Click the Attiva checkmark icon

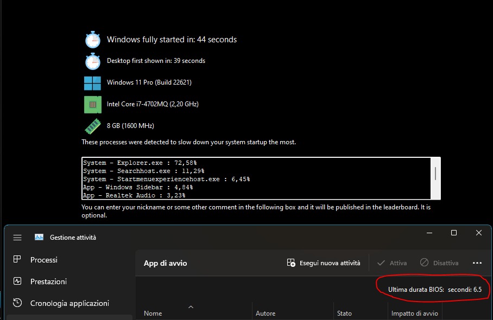(x=381, y=263)
